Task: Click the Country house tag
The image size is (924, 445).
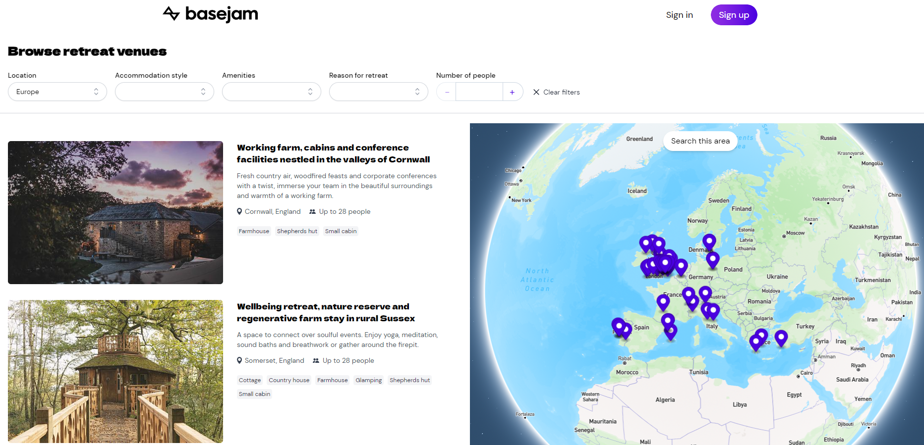Action: tap(289, 380)
